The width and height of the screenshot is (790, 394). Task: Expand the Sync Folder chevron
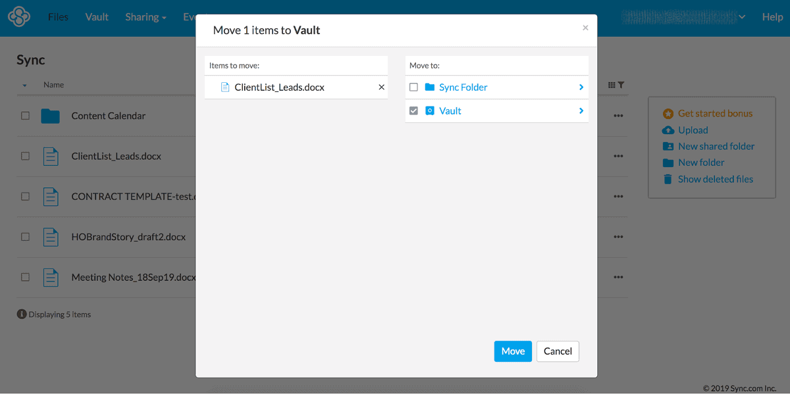click(580, 87)
